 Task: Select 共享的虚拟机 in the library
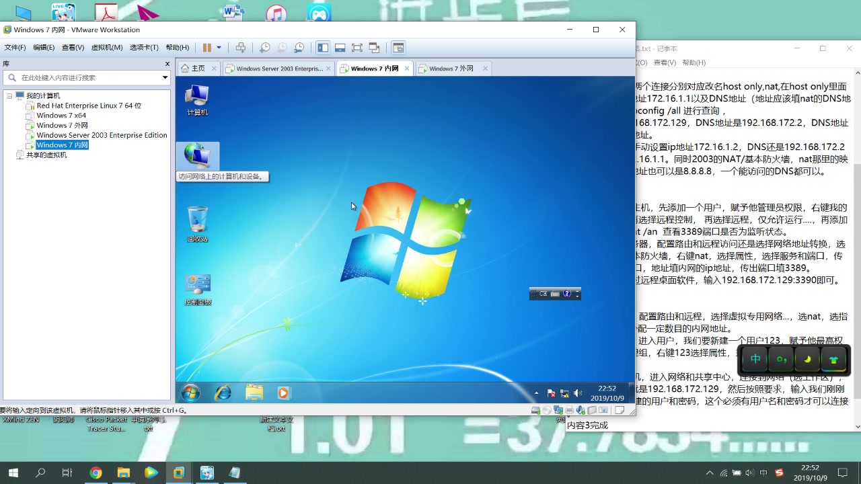click(46, 155)
